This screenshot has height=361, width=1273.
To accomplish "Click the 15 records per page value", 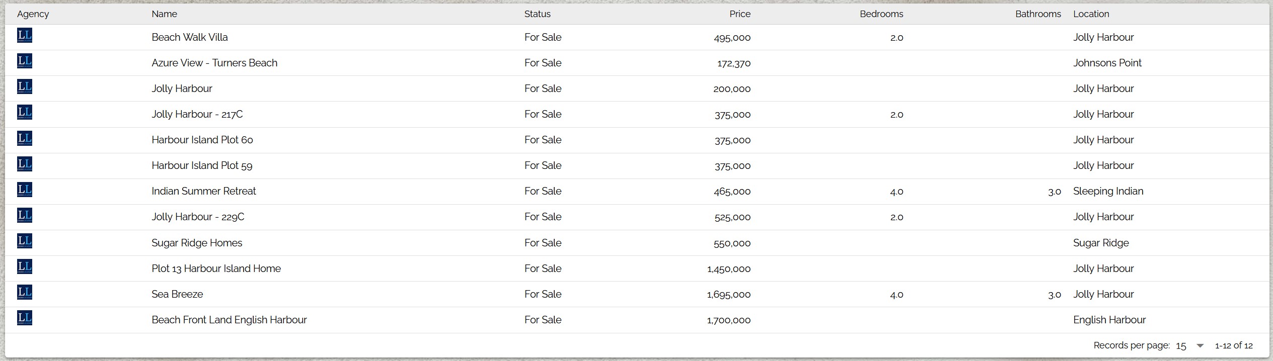I will [x=1181, y=346].
